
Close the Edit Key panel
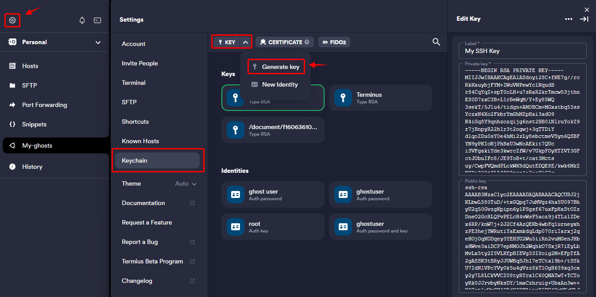click(x=587, y=9)
